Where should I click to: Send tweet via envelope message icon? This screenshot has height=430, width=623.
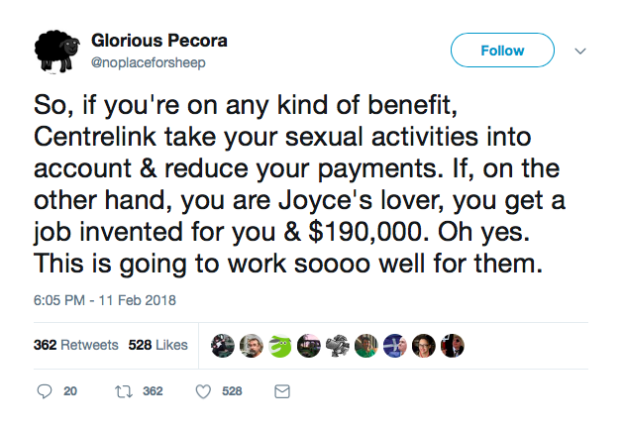coord(280,391)
